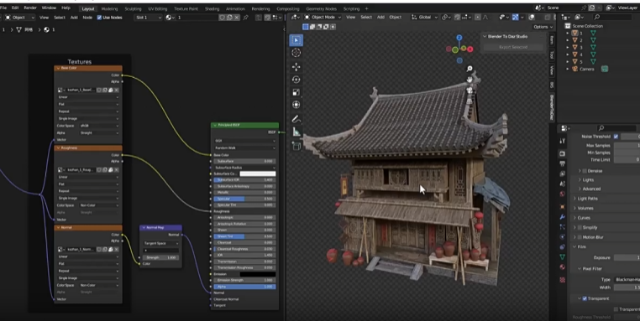640x321 pixels.
Task: Select the Move tool in viewport toolbar
Action: click(296, 67)
